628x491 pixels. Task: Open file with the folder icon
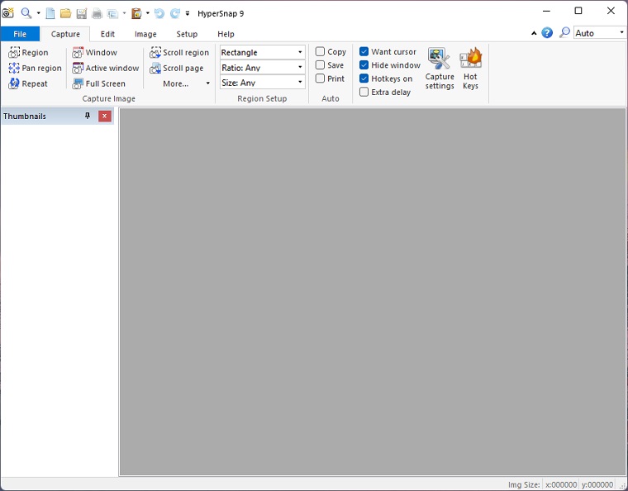pyautogui.click(x=65, y=13)
